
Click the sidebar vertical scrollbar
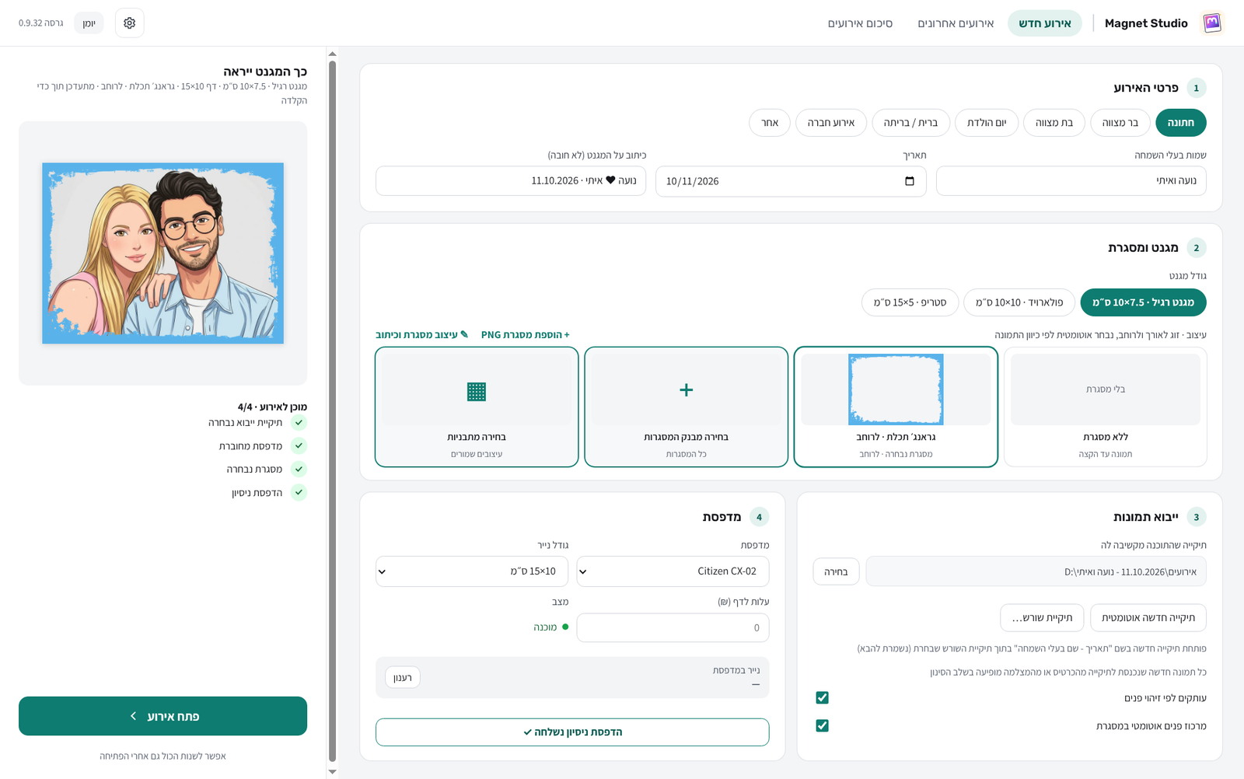pos(333,412)
